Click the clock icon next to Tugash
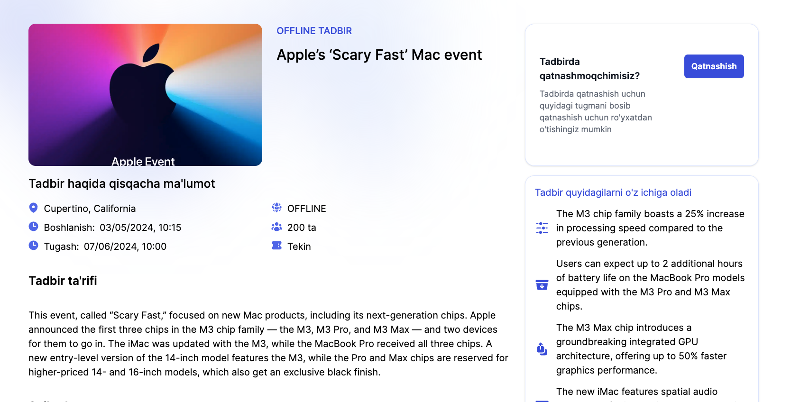Image resolution: width=800 pixels, height=402 pixels. (x=33, y=246)
